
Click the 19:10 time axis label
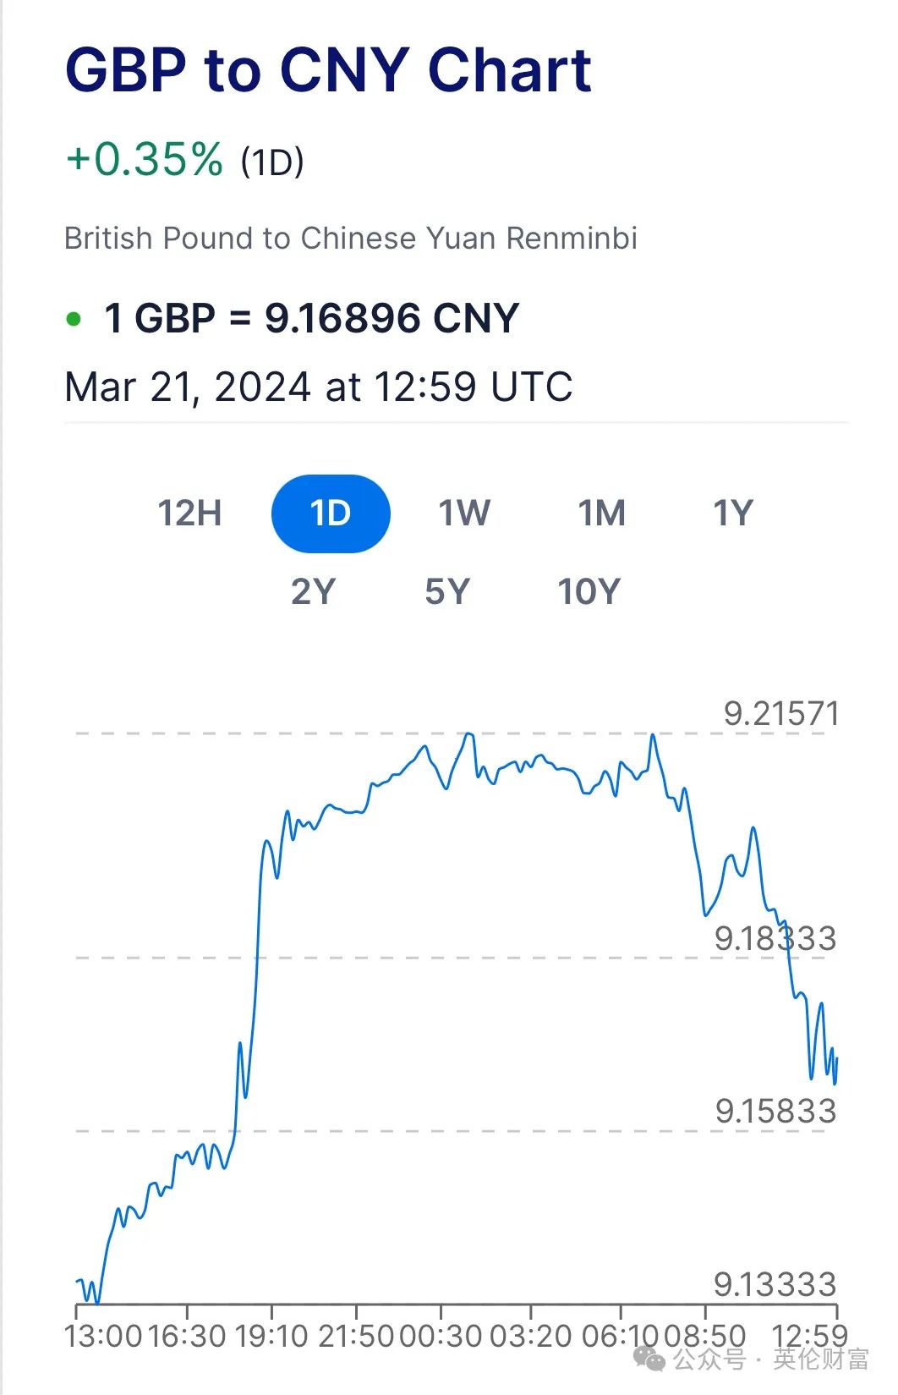[271, 1336]
